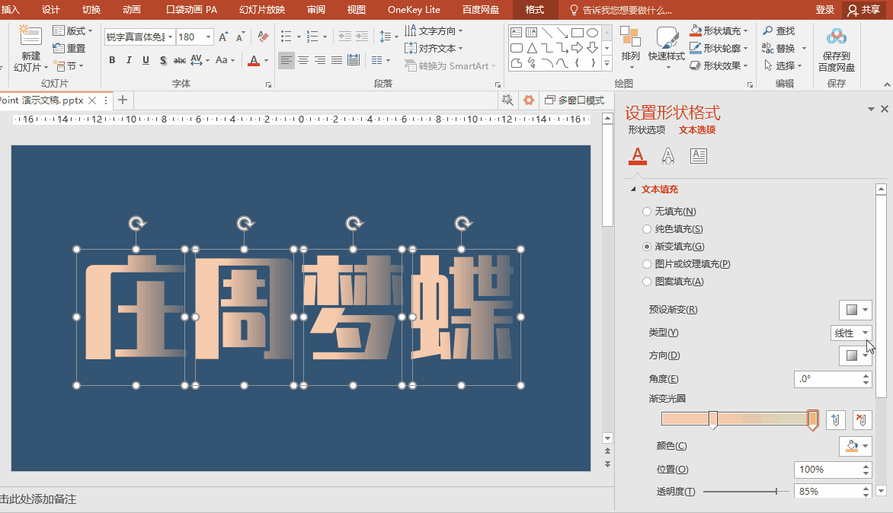Select 纯色填充(S) radio option

(647, 229)
